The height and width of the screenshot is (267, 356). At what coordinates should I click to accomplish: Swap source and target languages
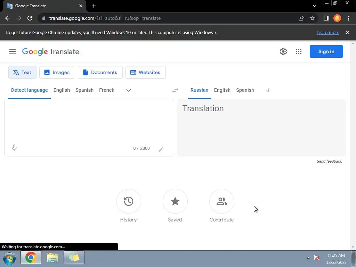[x=175, y=90]
